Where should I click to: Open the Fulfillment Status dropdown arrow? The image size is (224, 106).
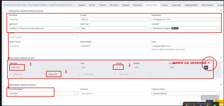[x=220, y=93]
